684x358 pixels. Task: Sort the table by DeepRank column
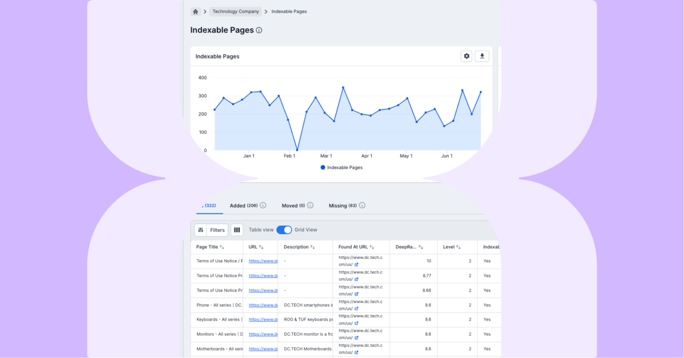(422, 247)
